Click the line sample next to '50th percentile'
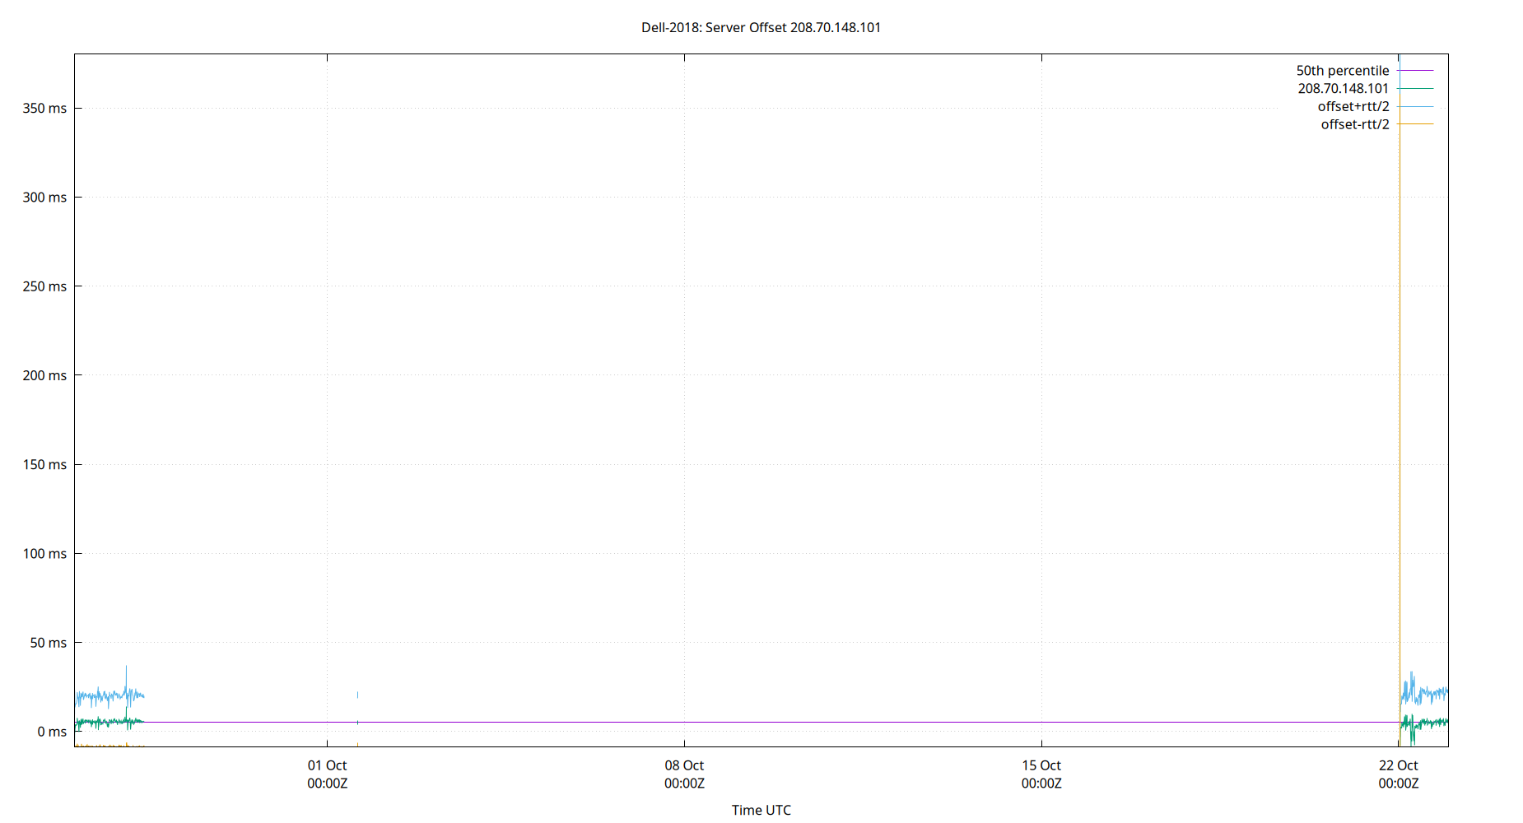Viewport: 1523px width, 823px height. pyautogui.click(x=1415, y=71)
